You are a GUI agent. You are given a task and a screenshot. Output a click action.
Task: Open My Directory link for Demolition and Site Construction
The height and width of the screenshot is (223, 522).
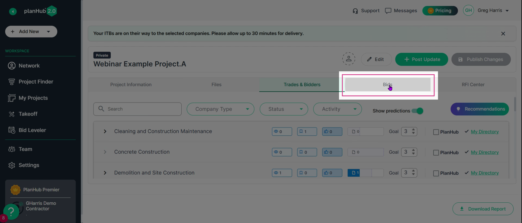pyautogui.click(x=485, y=173)
